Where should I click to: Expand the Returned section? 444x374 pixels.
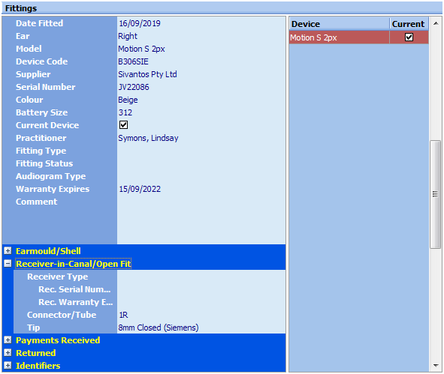[8, 353]
